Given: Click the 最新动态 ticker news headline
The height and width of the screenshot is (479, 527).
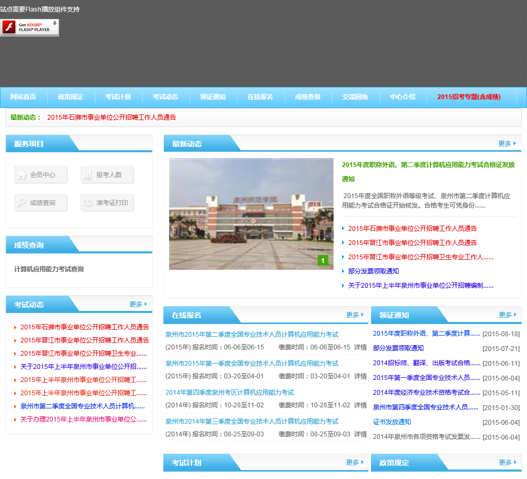Looking at the screenshot, I should (x=112, y=118).
